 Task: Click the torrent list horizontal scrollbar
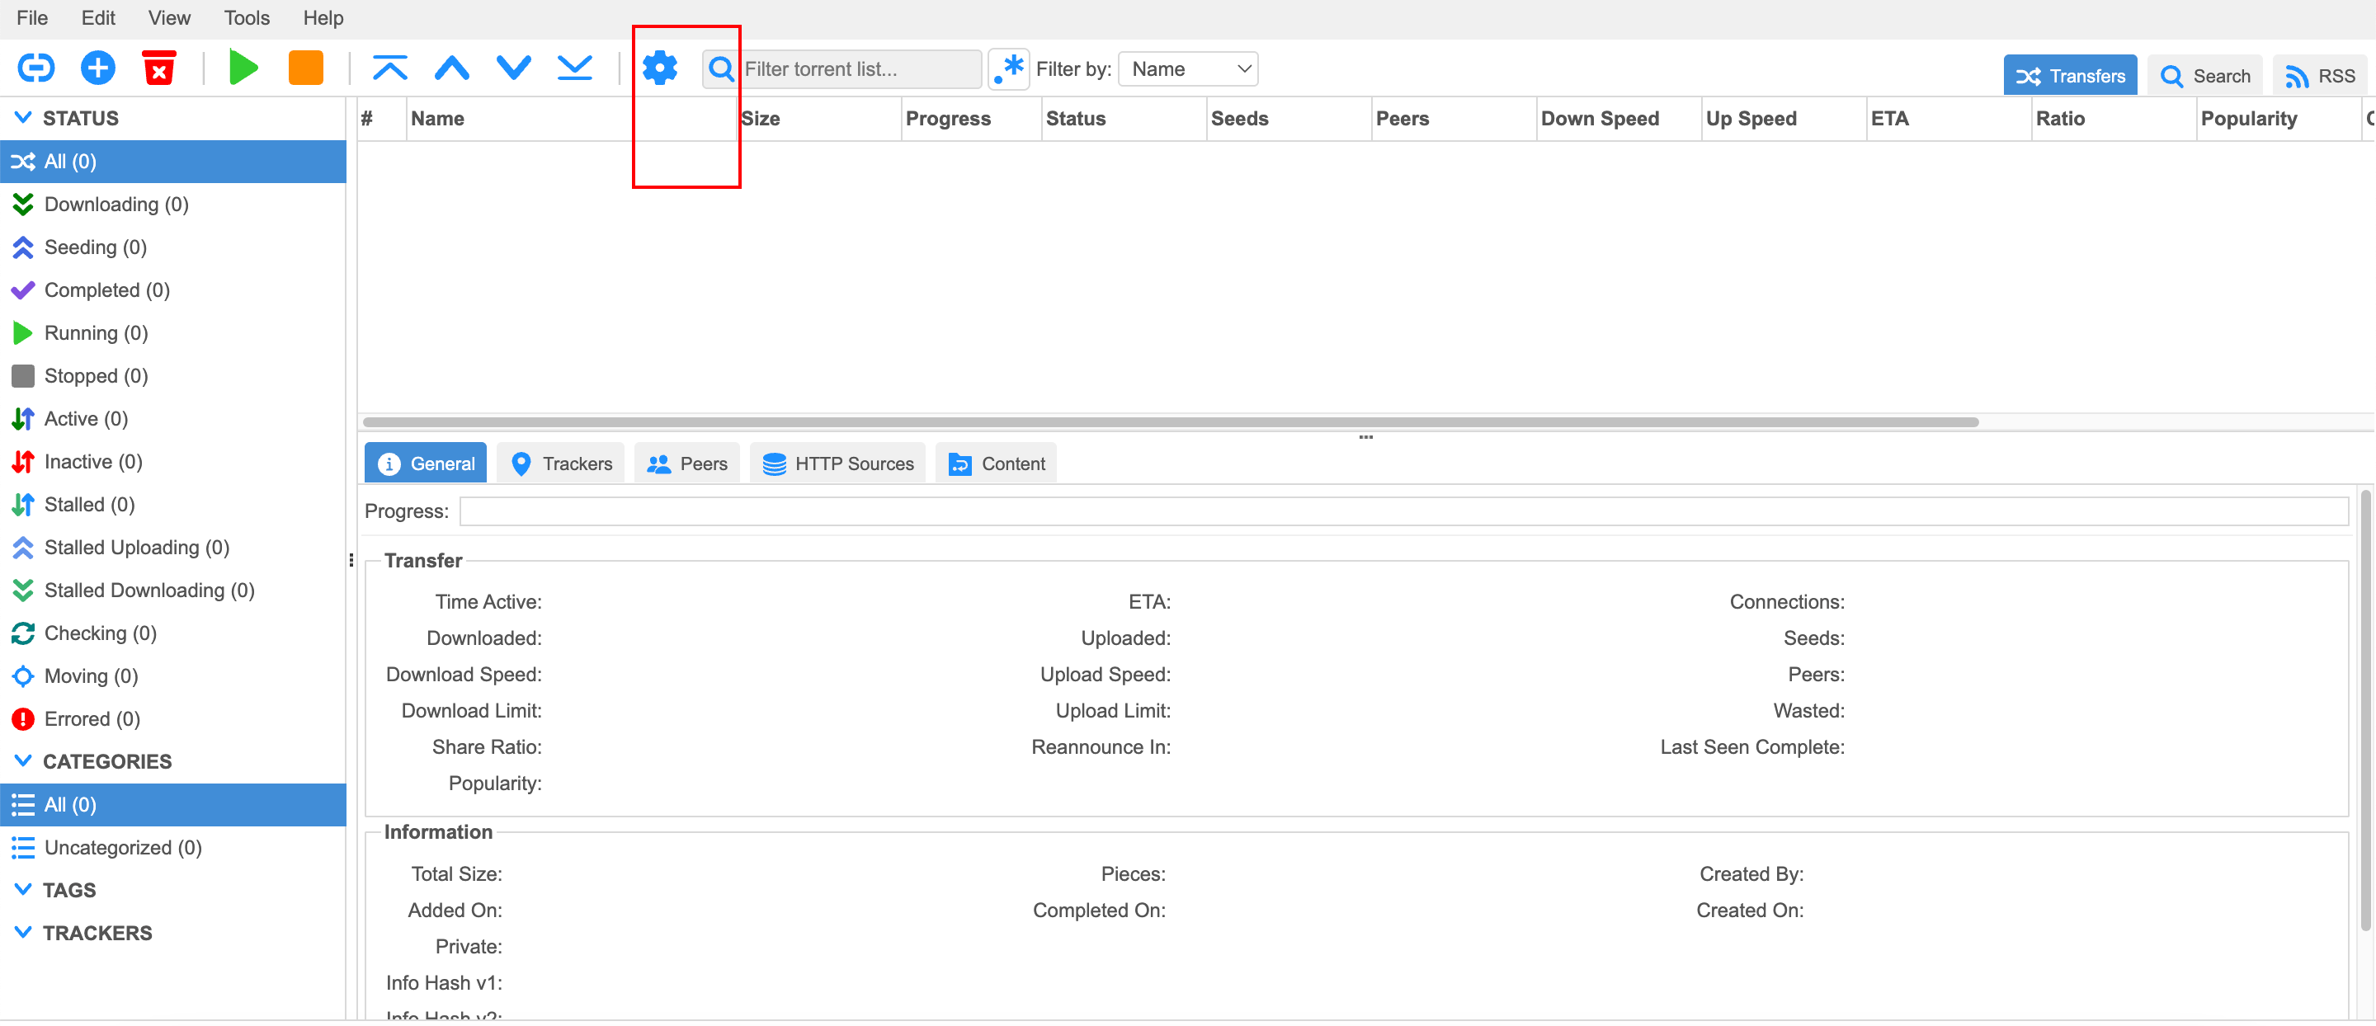1170,422
